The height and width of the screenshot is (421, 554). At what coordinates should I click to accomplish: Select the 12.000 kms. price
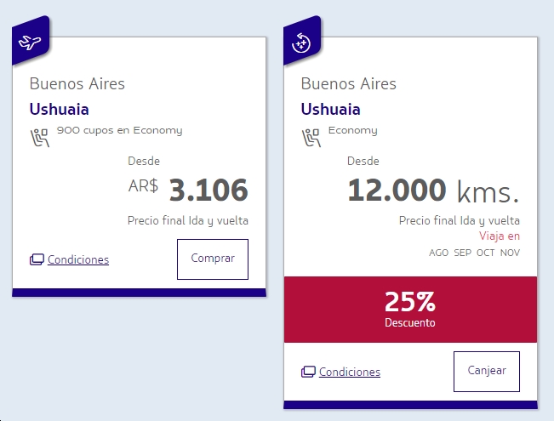(x=432, y=191)
